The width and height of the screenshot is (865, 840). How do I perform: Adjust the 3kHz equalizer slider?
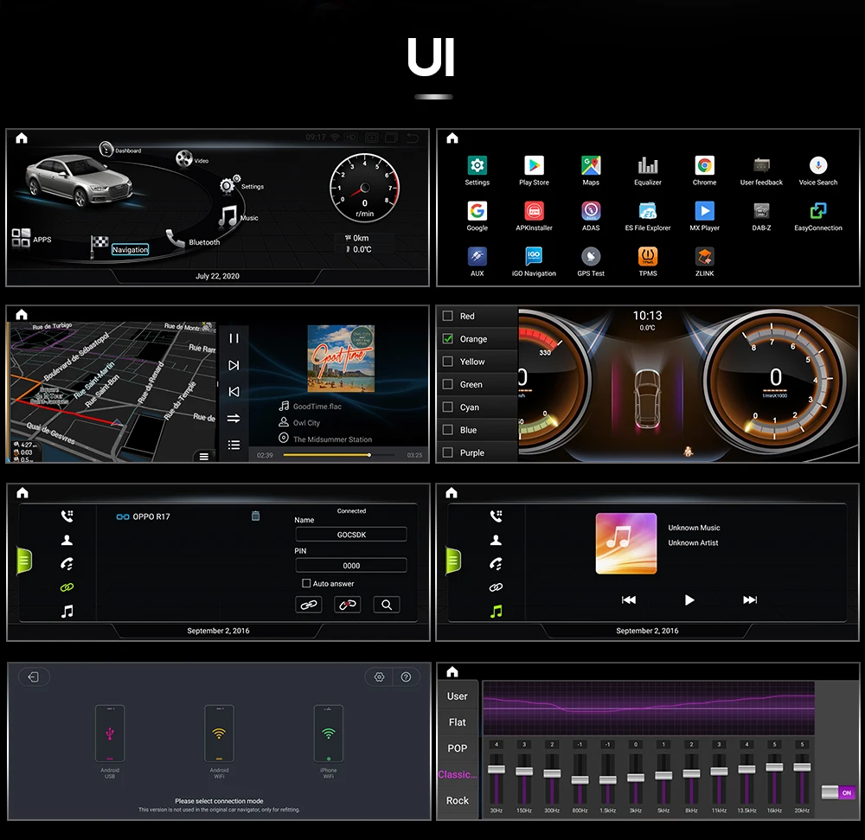pyautogui.click(x=636, y=779)
